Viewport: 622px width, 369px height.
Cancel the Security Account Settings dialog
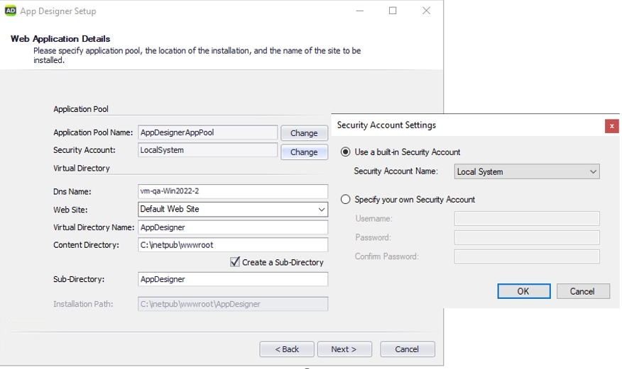pos(583,291)
